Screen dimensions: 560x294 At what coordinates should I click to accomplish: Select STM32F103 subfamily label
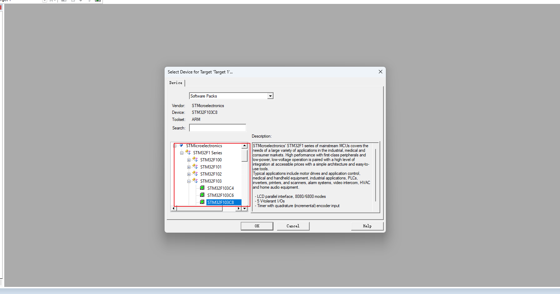tap(211, 181)
